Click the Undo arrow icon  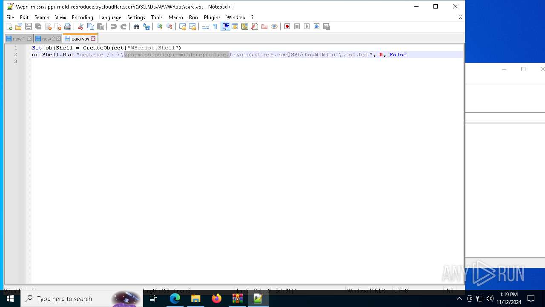coord(113,26)
